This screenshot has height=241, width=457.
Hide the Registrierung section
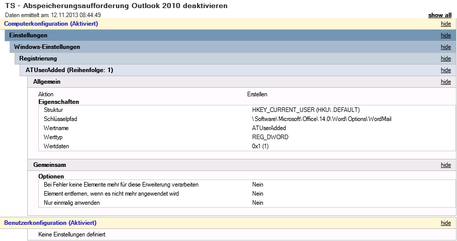pos(445,58)
